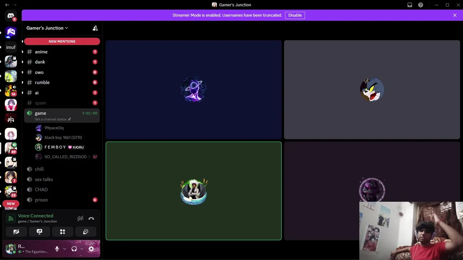Screen dimensions: 463x260
Task: Open the dank text channel
Action: (62, 62)
